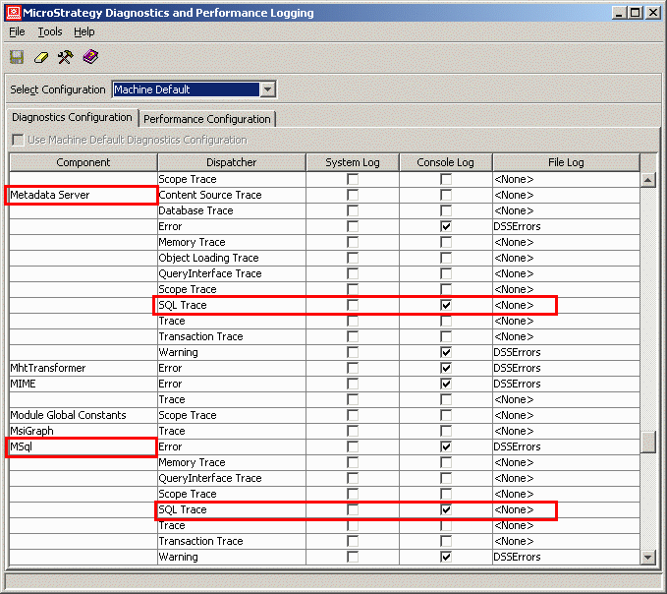
Task: Click the Dispatcher column header
Action: [x=231, y=162]
